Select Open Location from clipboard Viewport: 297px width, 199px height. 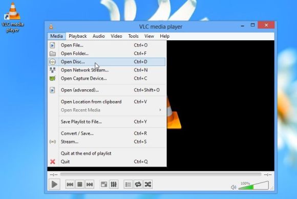(x=107, y=102)
